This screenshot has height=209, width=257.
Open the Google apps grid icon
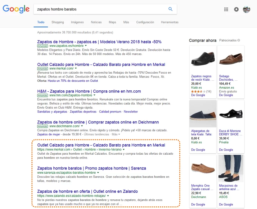point(226,9)
